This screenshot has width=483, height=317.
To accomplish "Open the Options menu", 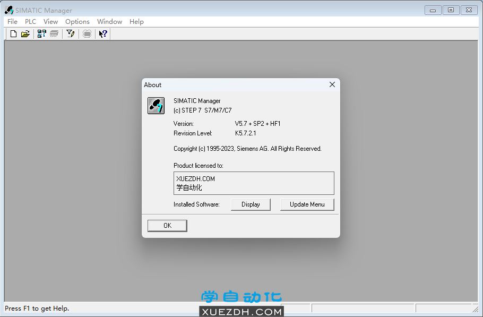I will coord(77,22).
